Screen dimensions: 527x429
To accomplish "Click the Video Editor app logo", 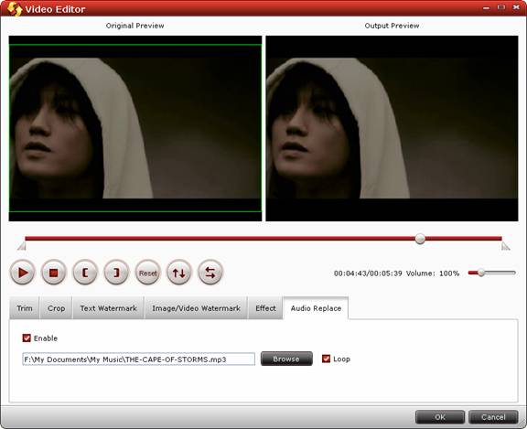I will pos(15,9).
